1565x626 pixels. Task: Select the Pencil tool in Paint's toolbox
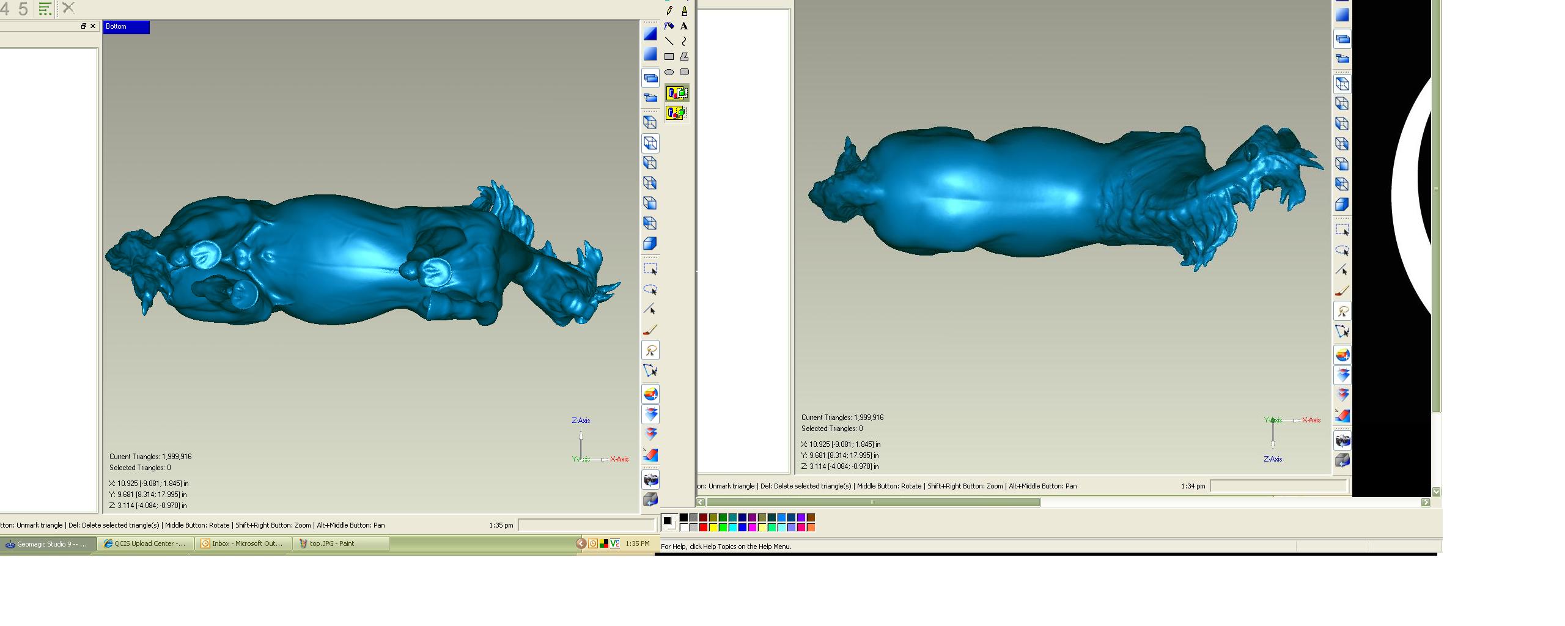(669, 10)
